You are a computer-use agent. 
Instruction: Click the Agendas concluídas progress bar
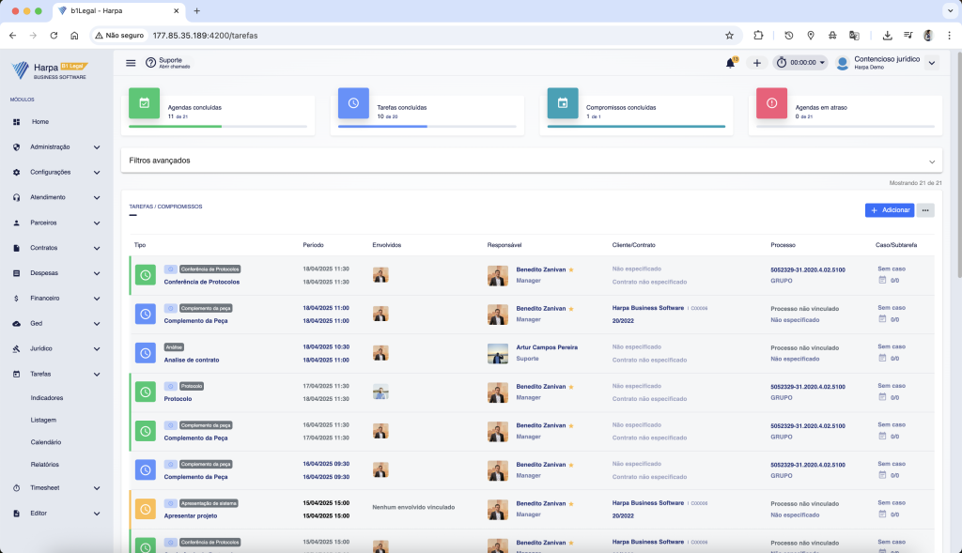pos(218,127)
